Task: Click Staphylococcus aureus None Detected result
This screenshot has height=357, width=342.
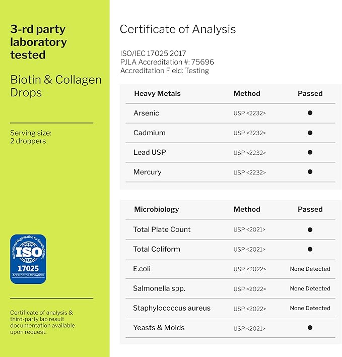Action: click(x=310, y=308)
